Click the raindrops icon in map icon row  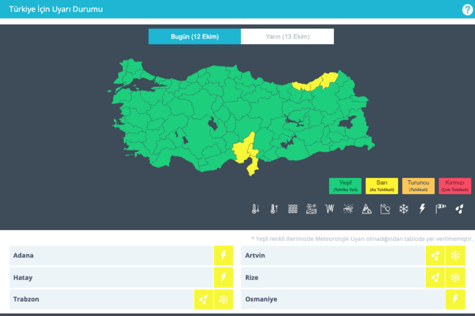point(459,209)
